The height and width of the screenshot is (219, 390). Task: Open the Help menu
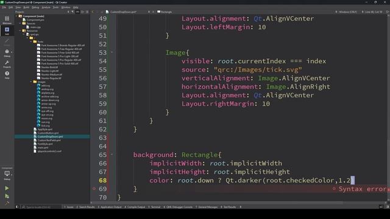[76, 7]
